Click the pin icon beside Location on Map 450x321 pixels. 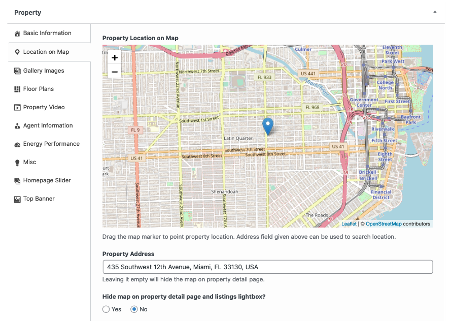point(17,52)
